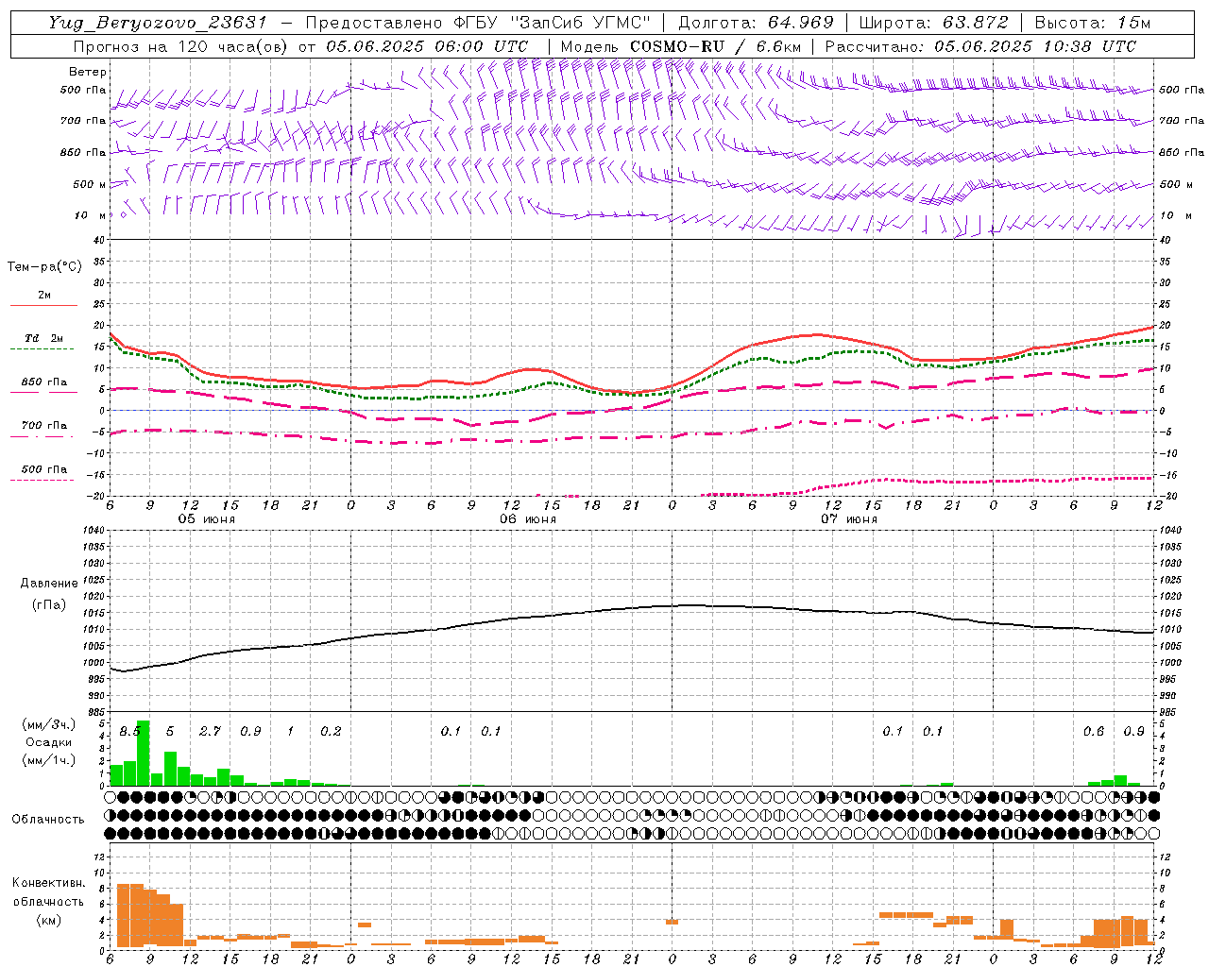Click the 8.5 precipitation total value
1209x967 pixels.
click(x=129, y=732)
